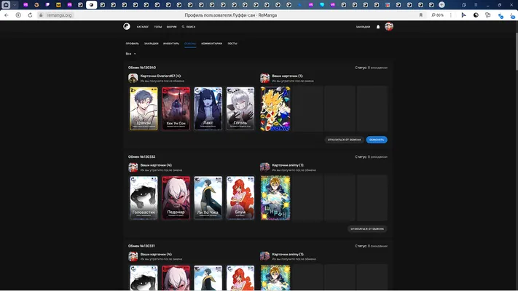Open the Каталог menu item
Image resolution: width=518 pixels, height=291 pixels.
tap(143, 27)
